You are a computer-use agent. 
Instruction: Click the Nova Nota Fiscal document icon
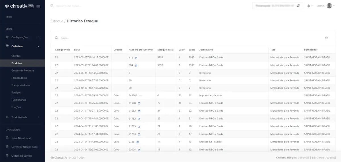pos(7,138)
